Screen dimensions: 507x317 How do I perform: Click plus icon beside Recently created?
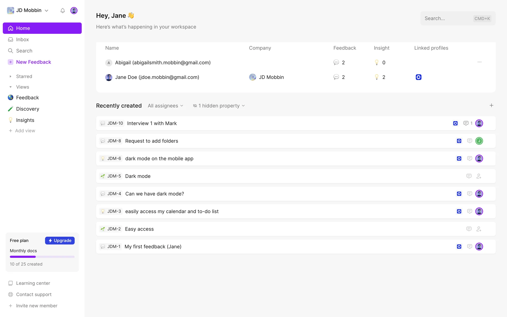pyautogui.click(x=491, y=105)
